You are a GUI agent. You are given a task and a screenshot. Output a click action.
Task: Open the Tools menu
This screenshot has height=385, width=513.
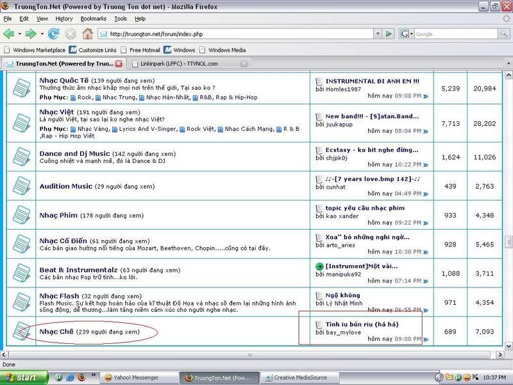(x=121, y=19)
